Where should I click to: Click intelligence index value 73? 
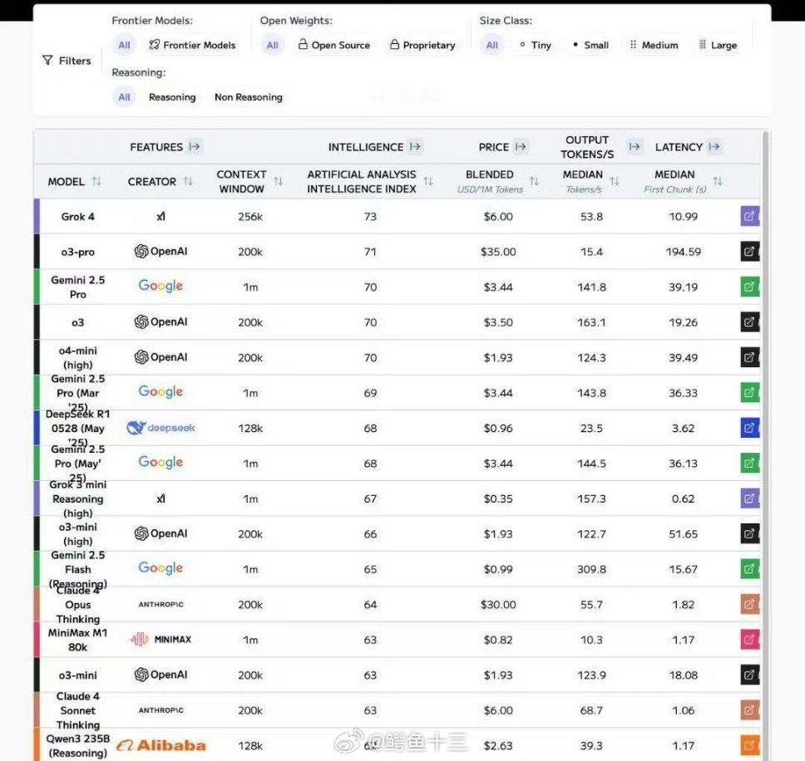tap(370, 216)
